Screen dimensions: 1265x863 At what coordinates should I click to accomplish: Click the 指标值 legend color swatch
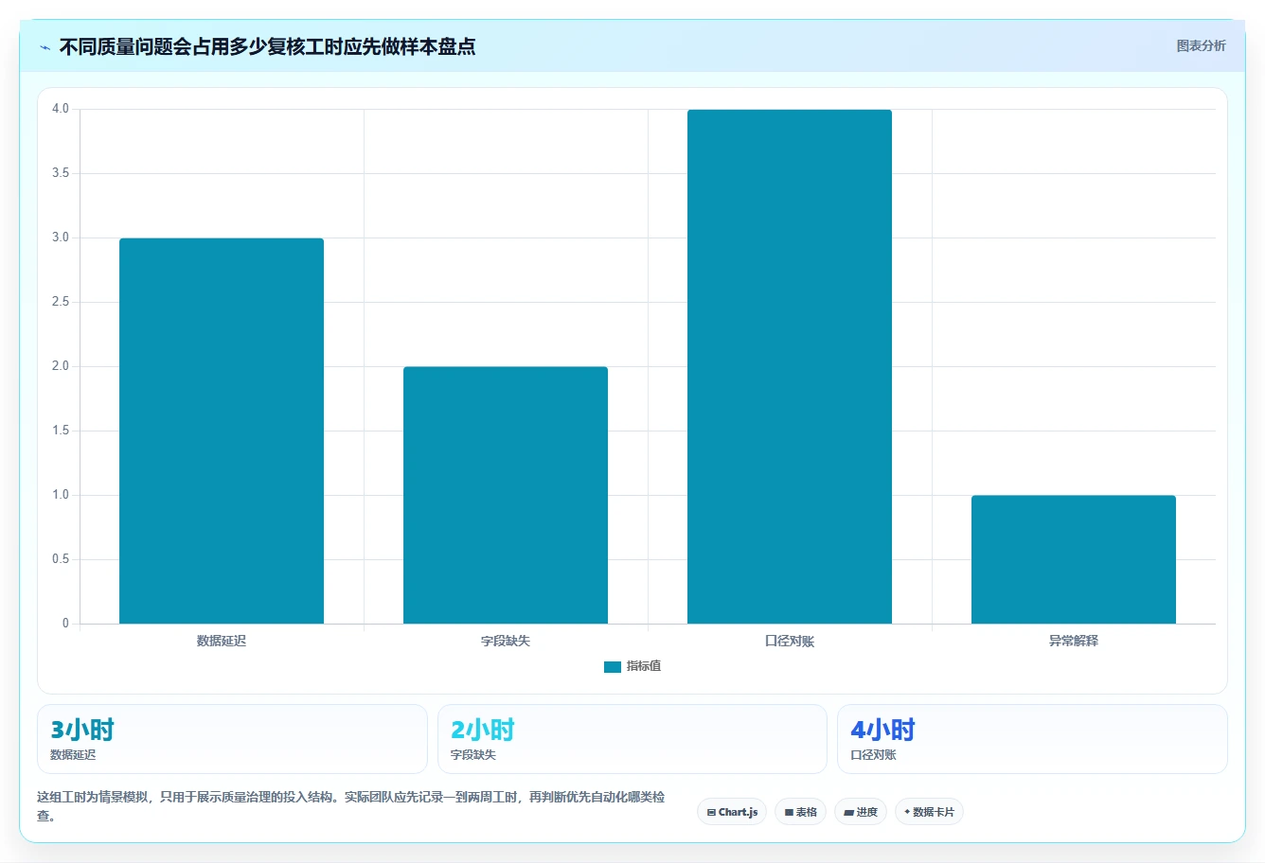(613, 666)
